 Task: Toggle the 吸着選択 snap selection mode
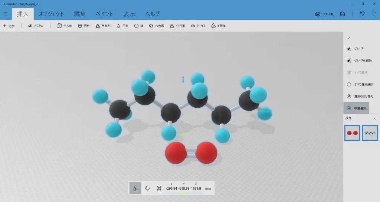[x=356, y=108]
